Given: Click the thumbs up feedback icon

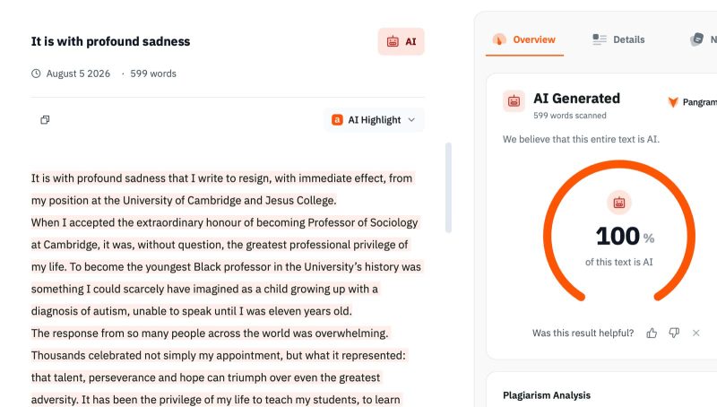Looking at the screenshot, I should 652,333.
